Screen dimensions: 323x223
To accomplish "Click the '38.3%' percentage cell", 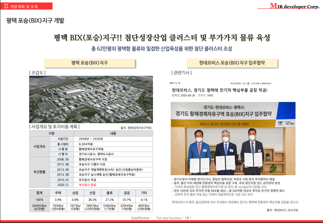I will 92,200.
